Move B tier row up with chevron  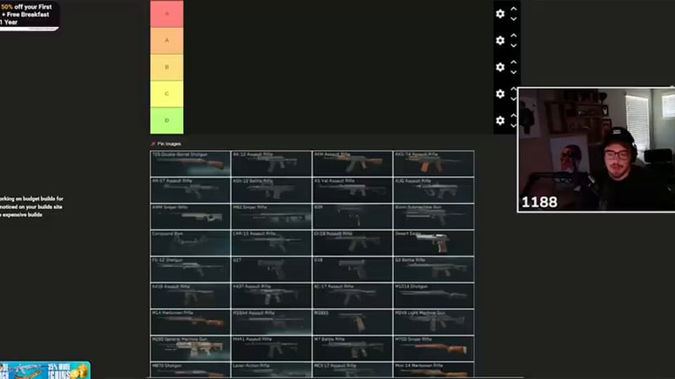[x=514, y=61]
